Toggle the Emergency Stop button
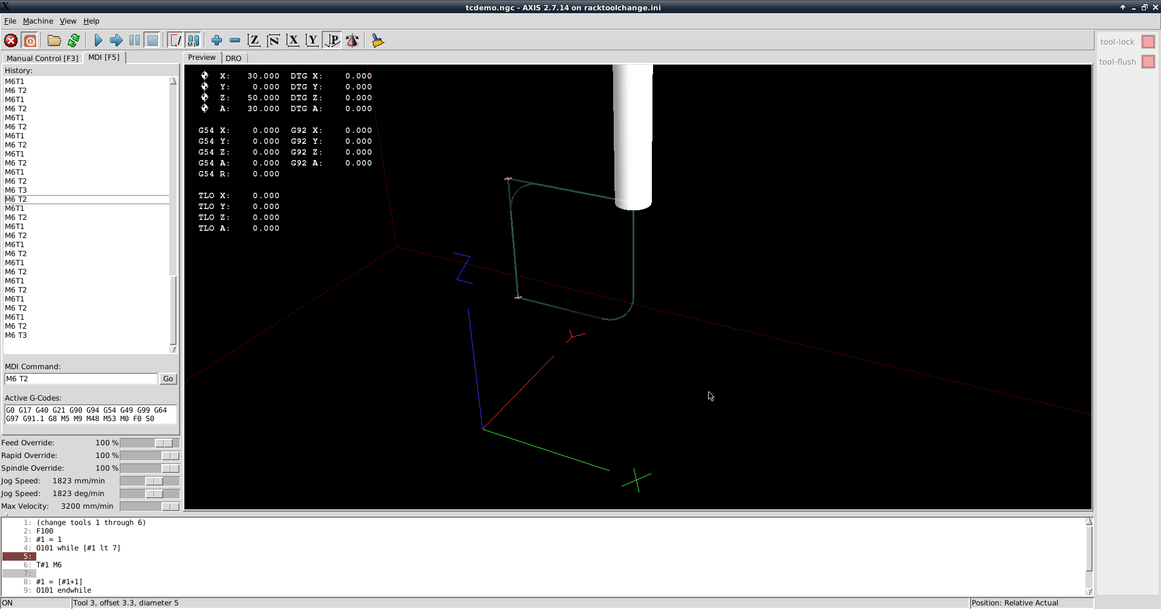Viewport: 1161px width, 609px height. coord(11,40)
